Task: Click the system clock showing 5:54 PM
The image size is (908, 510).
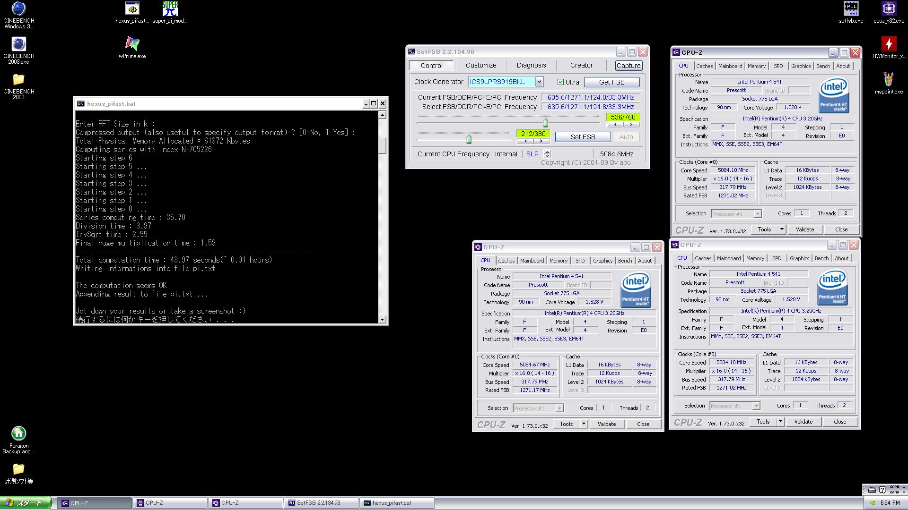Action: [890, 503]
